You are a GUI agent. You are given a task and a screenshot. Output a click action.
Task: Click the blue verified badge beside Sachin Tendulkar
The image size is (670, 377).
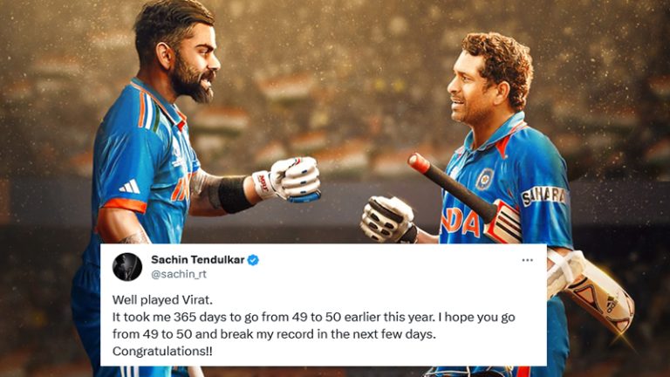tap(253, 259)
